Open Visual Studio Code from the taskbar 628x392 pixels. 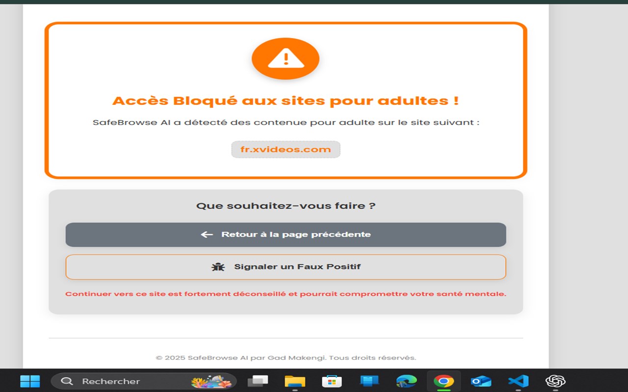pos(518,381)
